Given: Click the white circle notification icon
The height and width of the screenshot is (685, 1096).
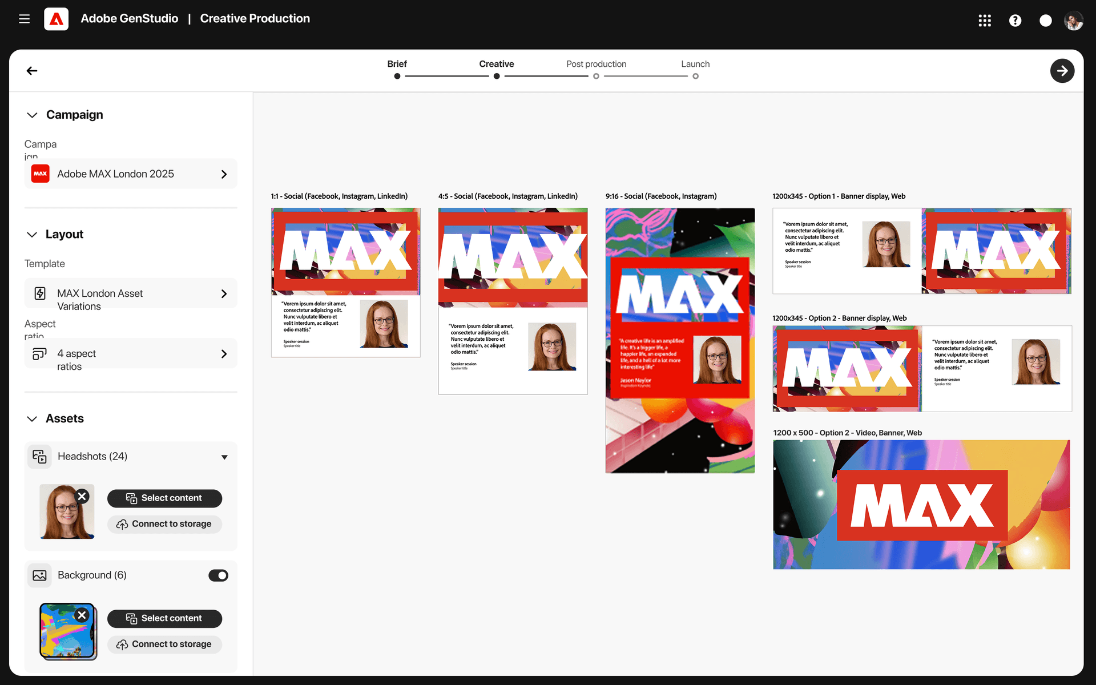Looking at the screenshot, I should pos(1045,21).
